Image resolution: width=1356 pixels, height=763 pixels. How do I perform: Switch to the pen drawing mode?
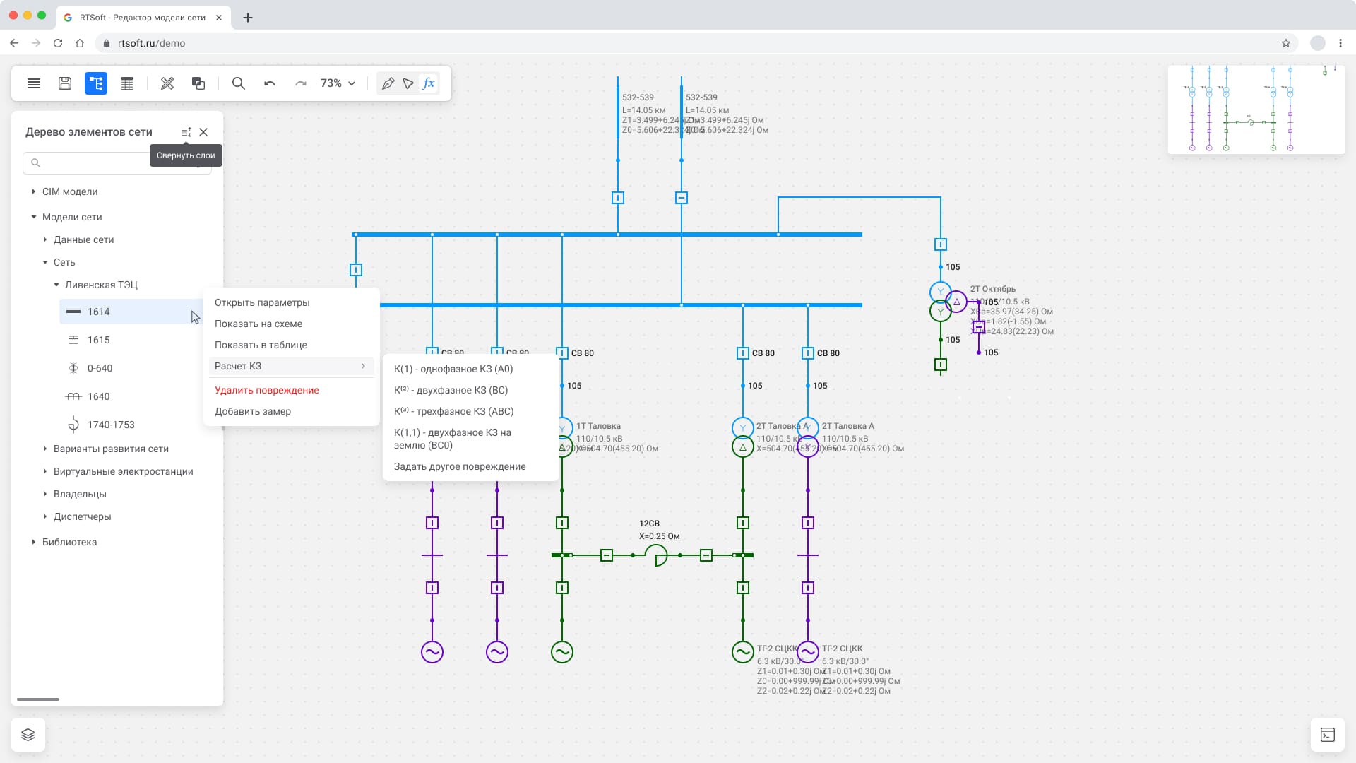(388, 83)
